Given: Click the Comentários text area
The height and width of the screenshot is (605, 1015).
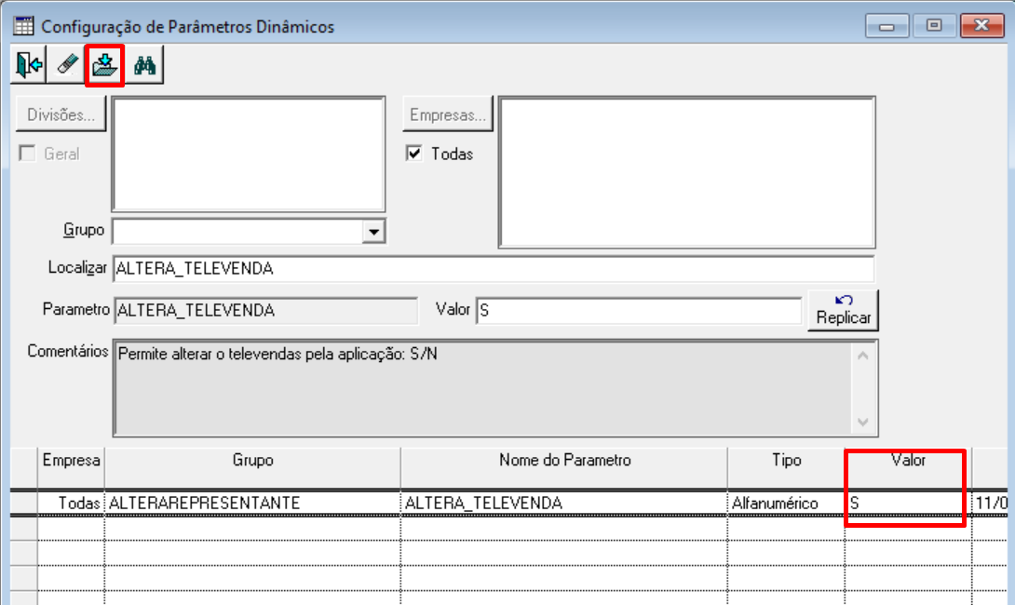Looking at the screenshot, I should (x=483, y=388).
